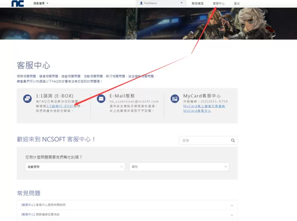Expand the second [客服中心] FAQ row

[127, 215]
